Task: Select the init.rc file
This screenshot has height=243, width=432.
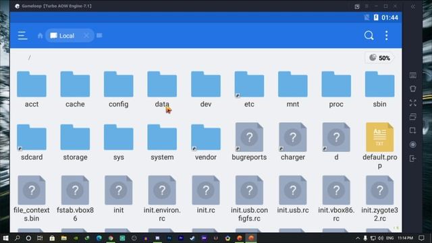Action: click(206, 195)
